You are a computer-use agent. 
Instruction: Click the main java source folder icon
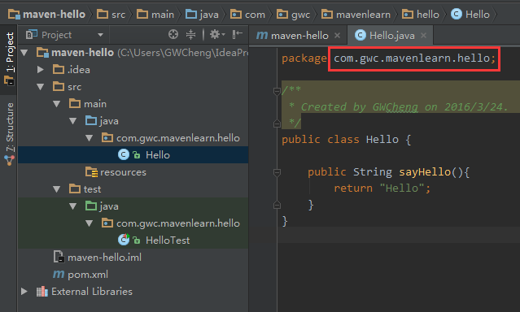91,120
